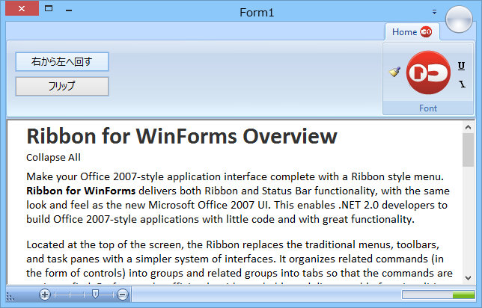Click the zoom slider thumb
Viewport: 482px width, 308px height.
(x=94, y=295)
